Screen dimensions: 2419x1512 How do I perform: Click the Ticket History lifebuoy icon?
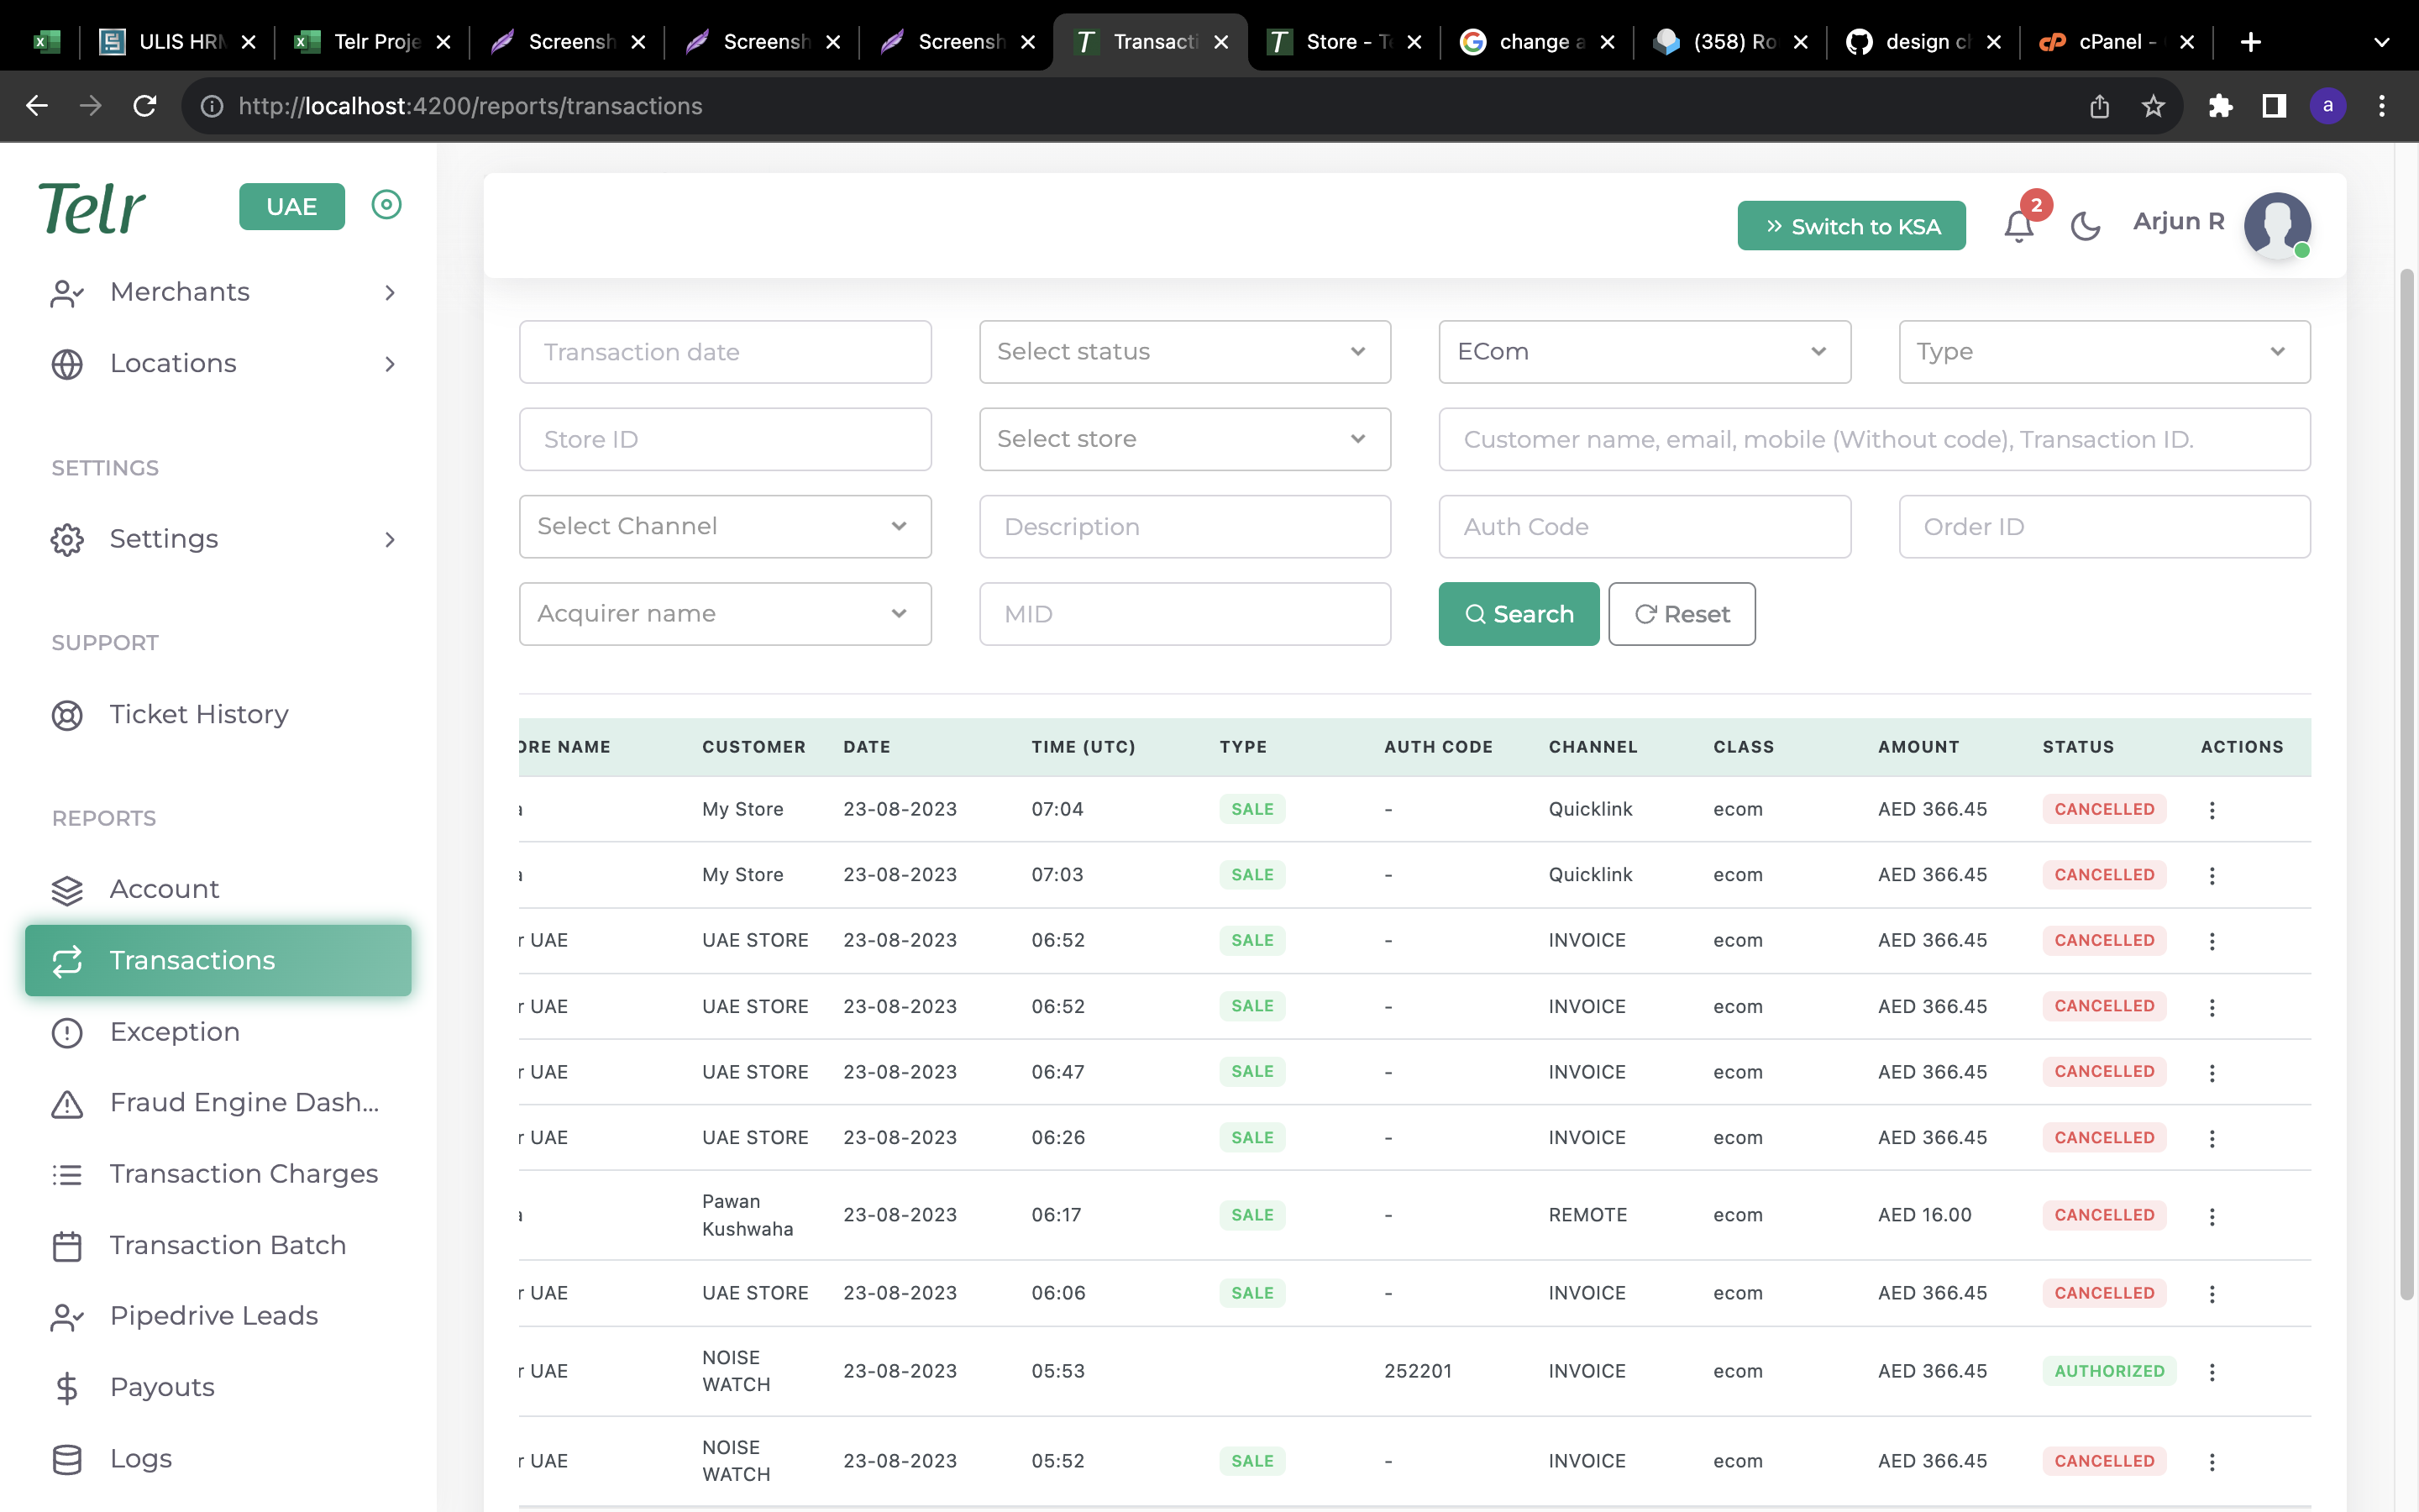tap(67, 715)
